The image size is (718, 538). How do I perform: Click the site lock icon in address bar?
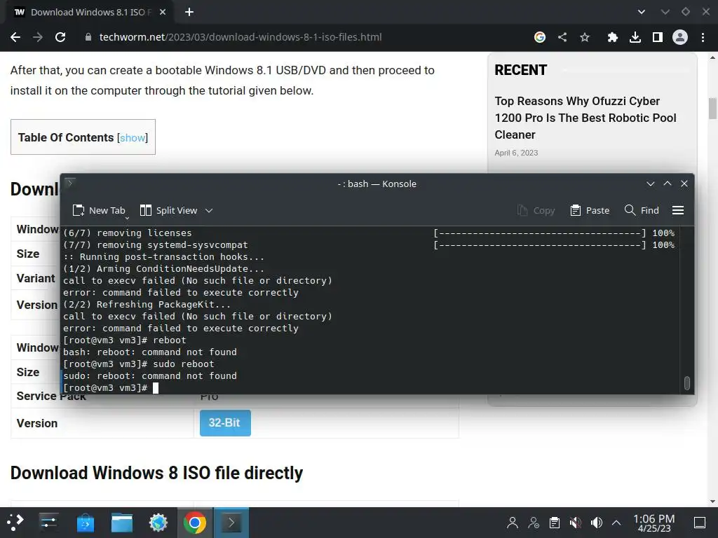point(88,38)
